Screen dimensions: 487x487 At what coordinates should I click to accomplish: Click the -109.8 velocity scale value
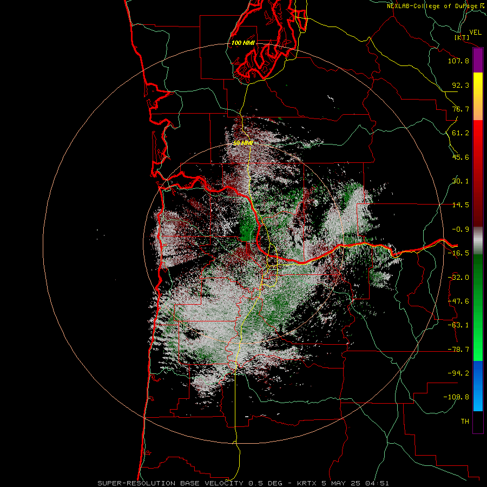456,397
